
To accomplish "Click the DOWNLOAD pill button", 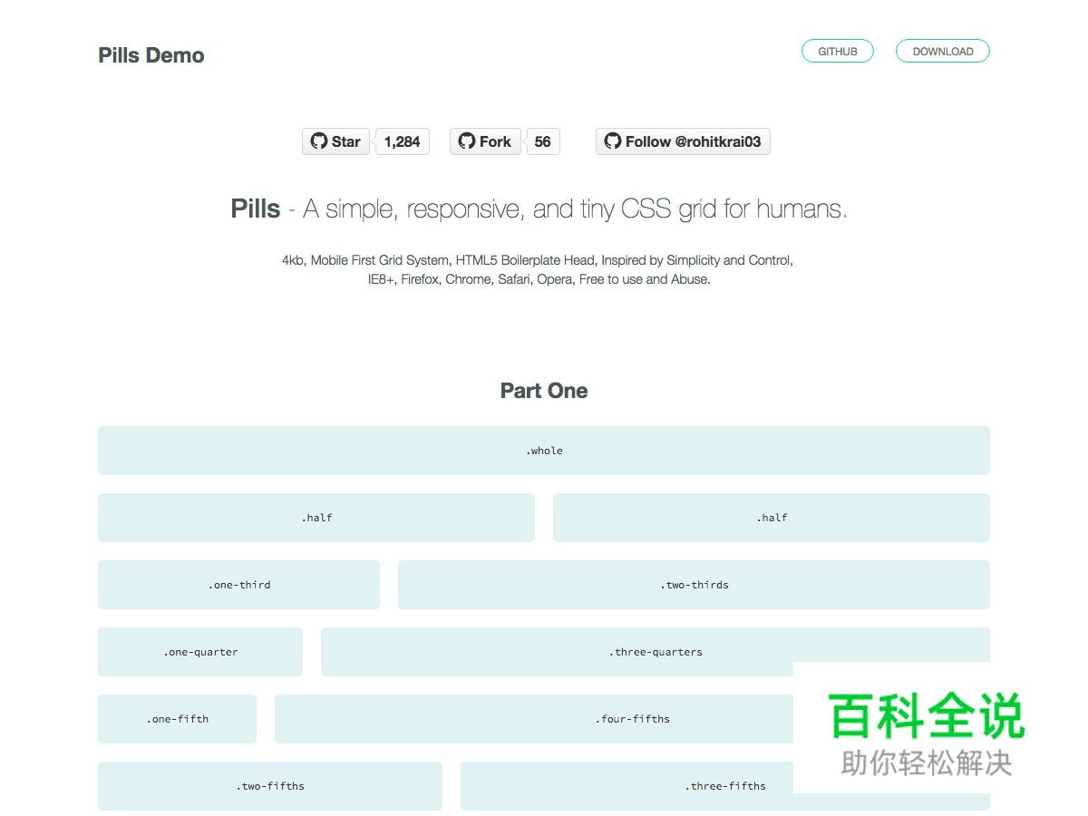I will pyautogui.click(x=942, y=52).
